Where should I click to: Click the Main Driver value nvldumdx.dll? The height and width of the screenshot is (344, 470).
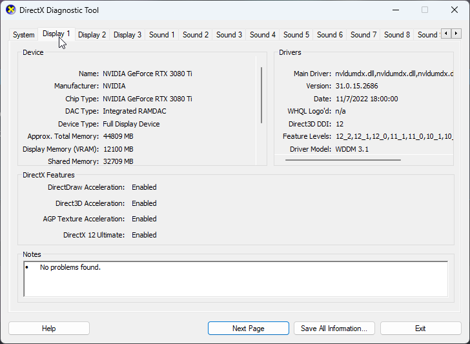pyautogui.click(x=394, y=74)
